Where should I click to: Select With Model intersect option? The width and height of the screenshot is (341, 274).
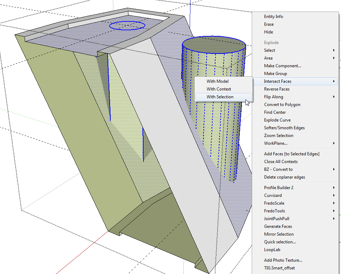click(218, 81)
